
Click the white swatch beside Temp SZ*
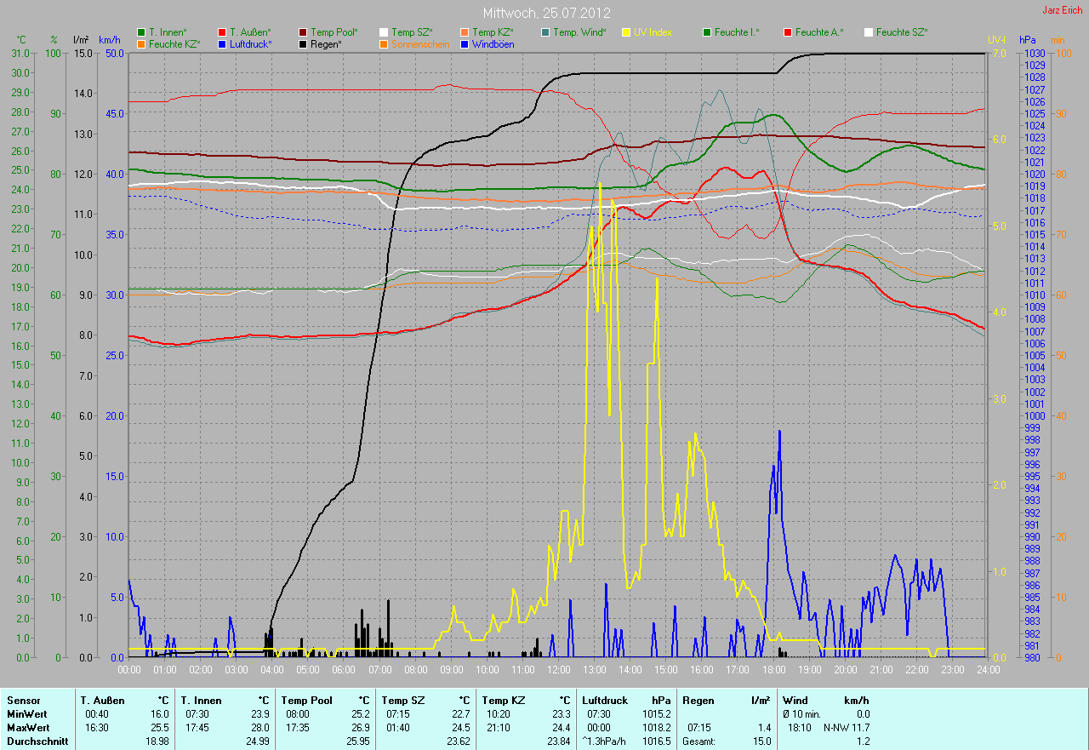tap(384, 32)
